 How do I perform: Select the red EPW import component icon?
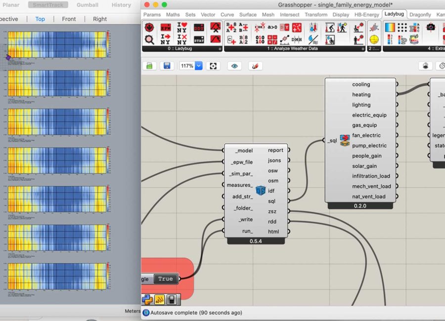tap(166, 28)
